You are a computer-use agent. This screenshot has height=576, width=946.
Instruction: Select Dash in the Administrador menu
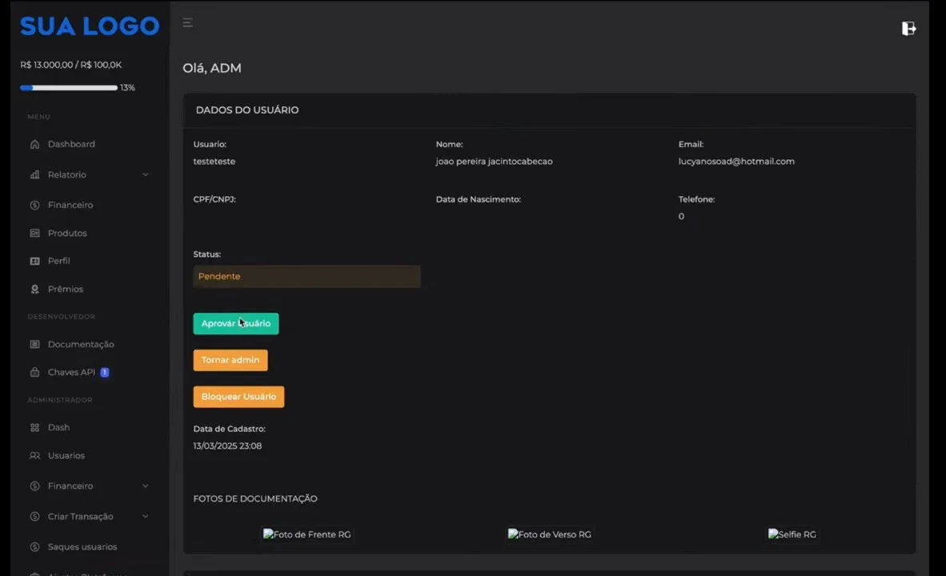[58, 427]
